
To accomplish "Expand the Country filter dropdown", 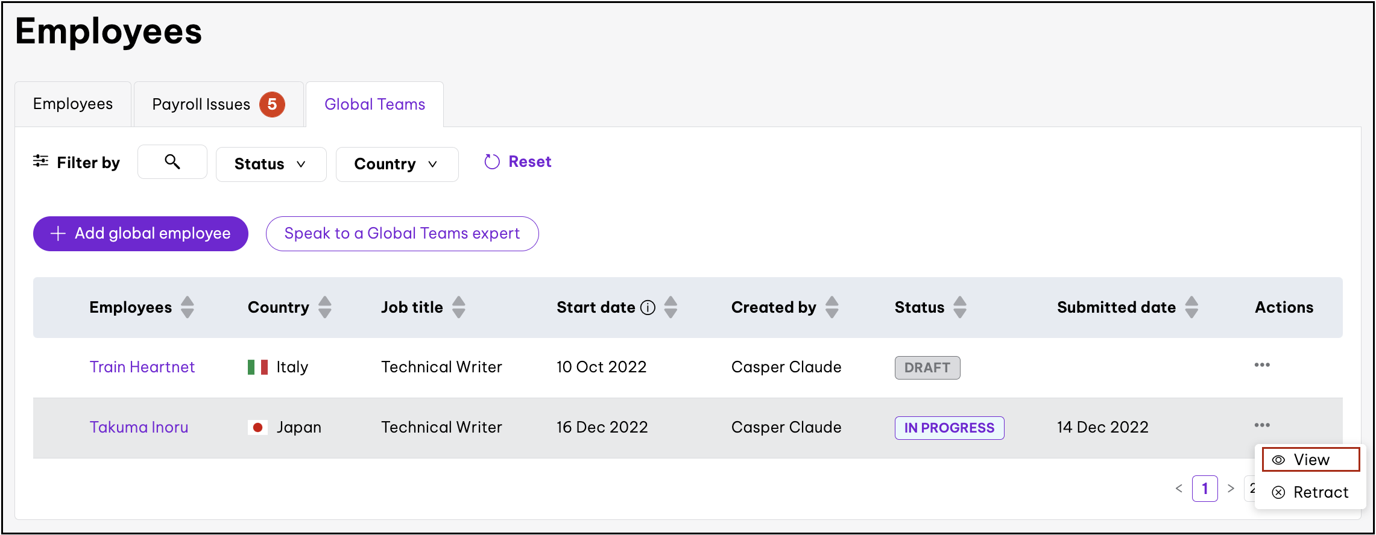I will tap(396, 164).
